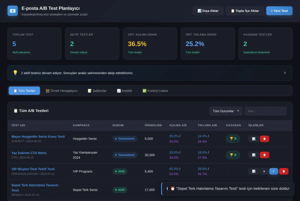Click winner trophy badge for Hoşgeldin Serisi
300x201 pixels.
click(233, 139)
